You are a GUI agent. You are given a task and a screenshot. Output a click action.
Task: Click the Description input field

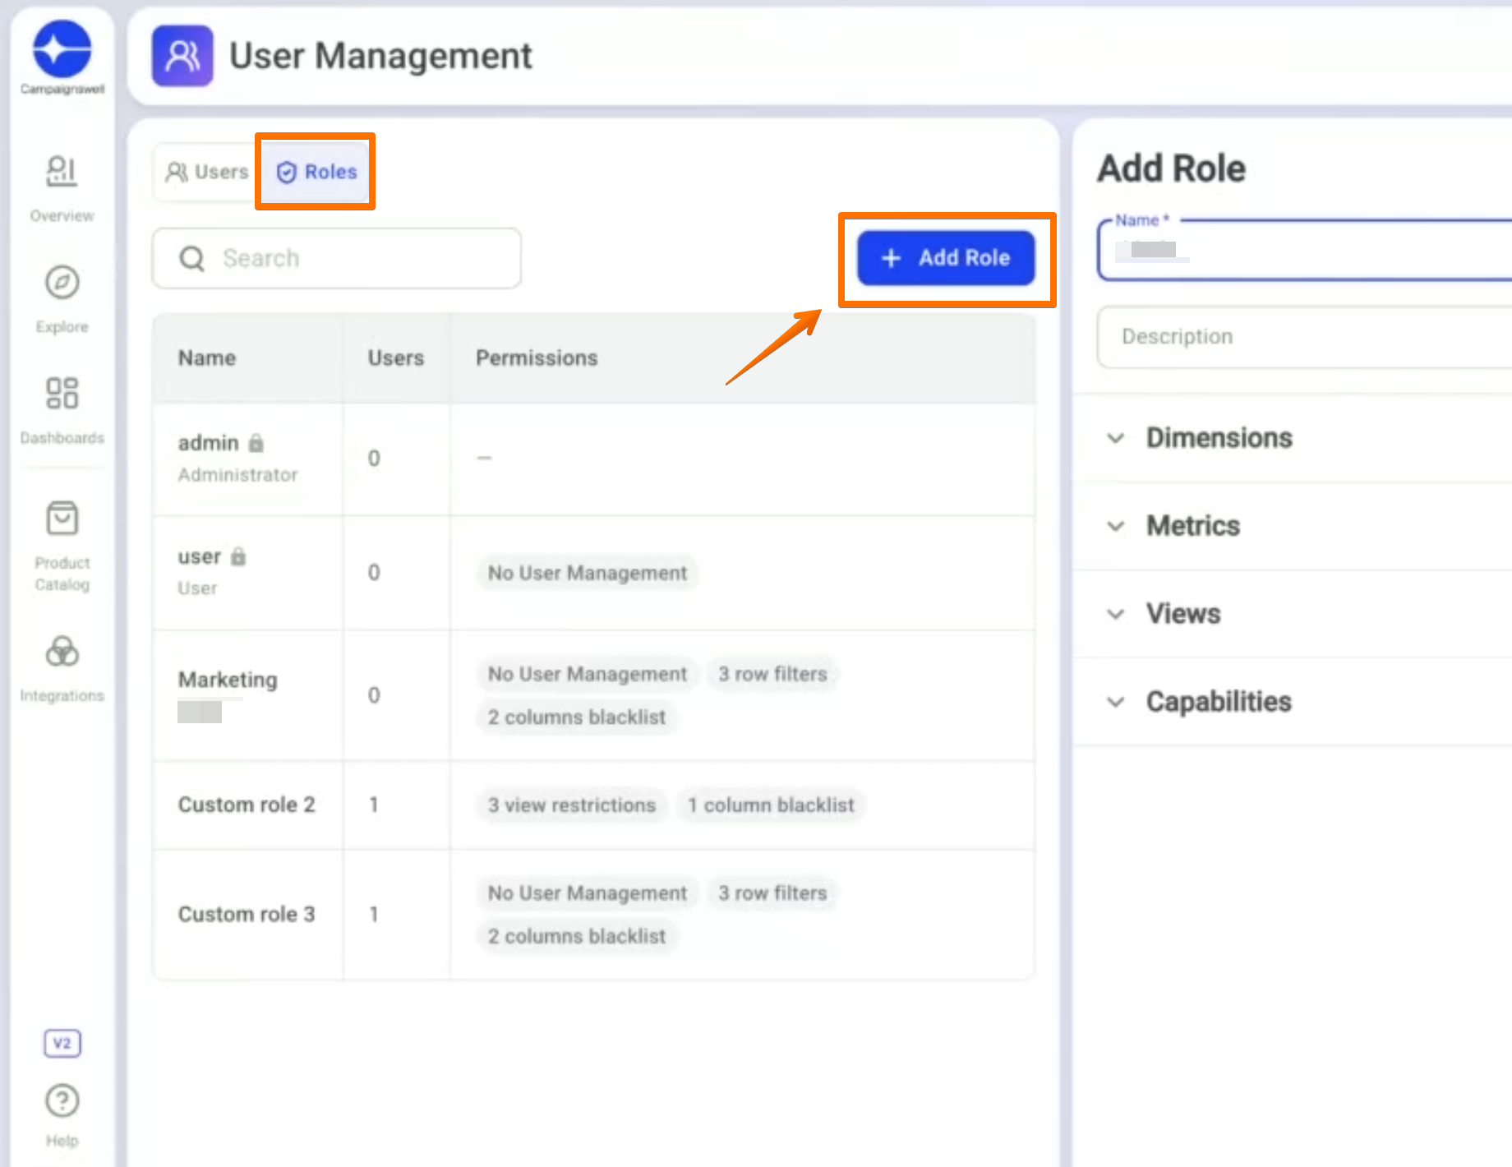[1305, 337]
